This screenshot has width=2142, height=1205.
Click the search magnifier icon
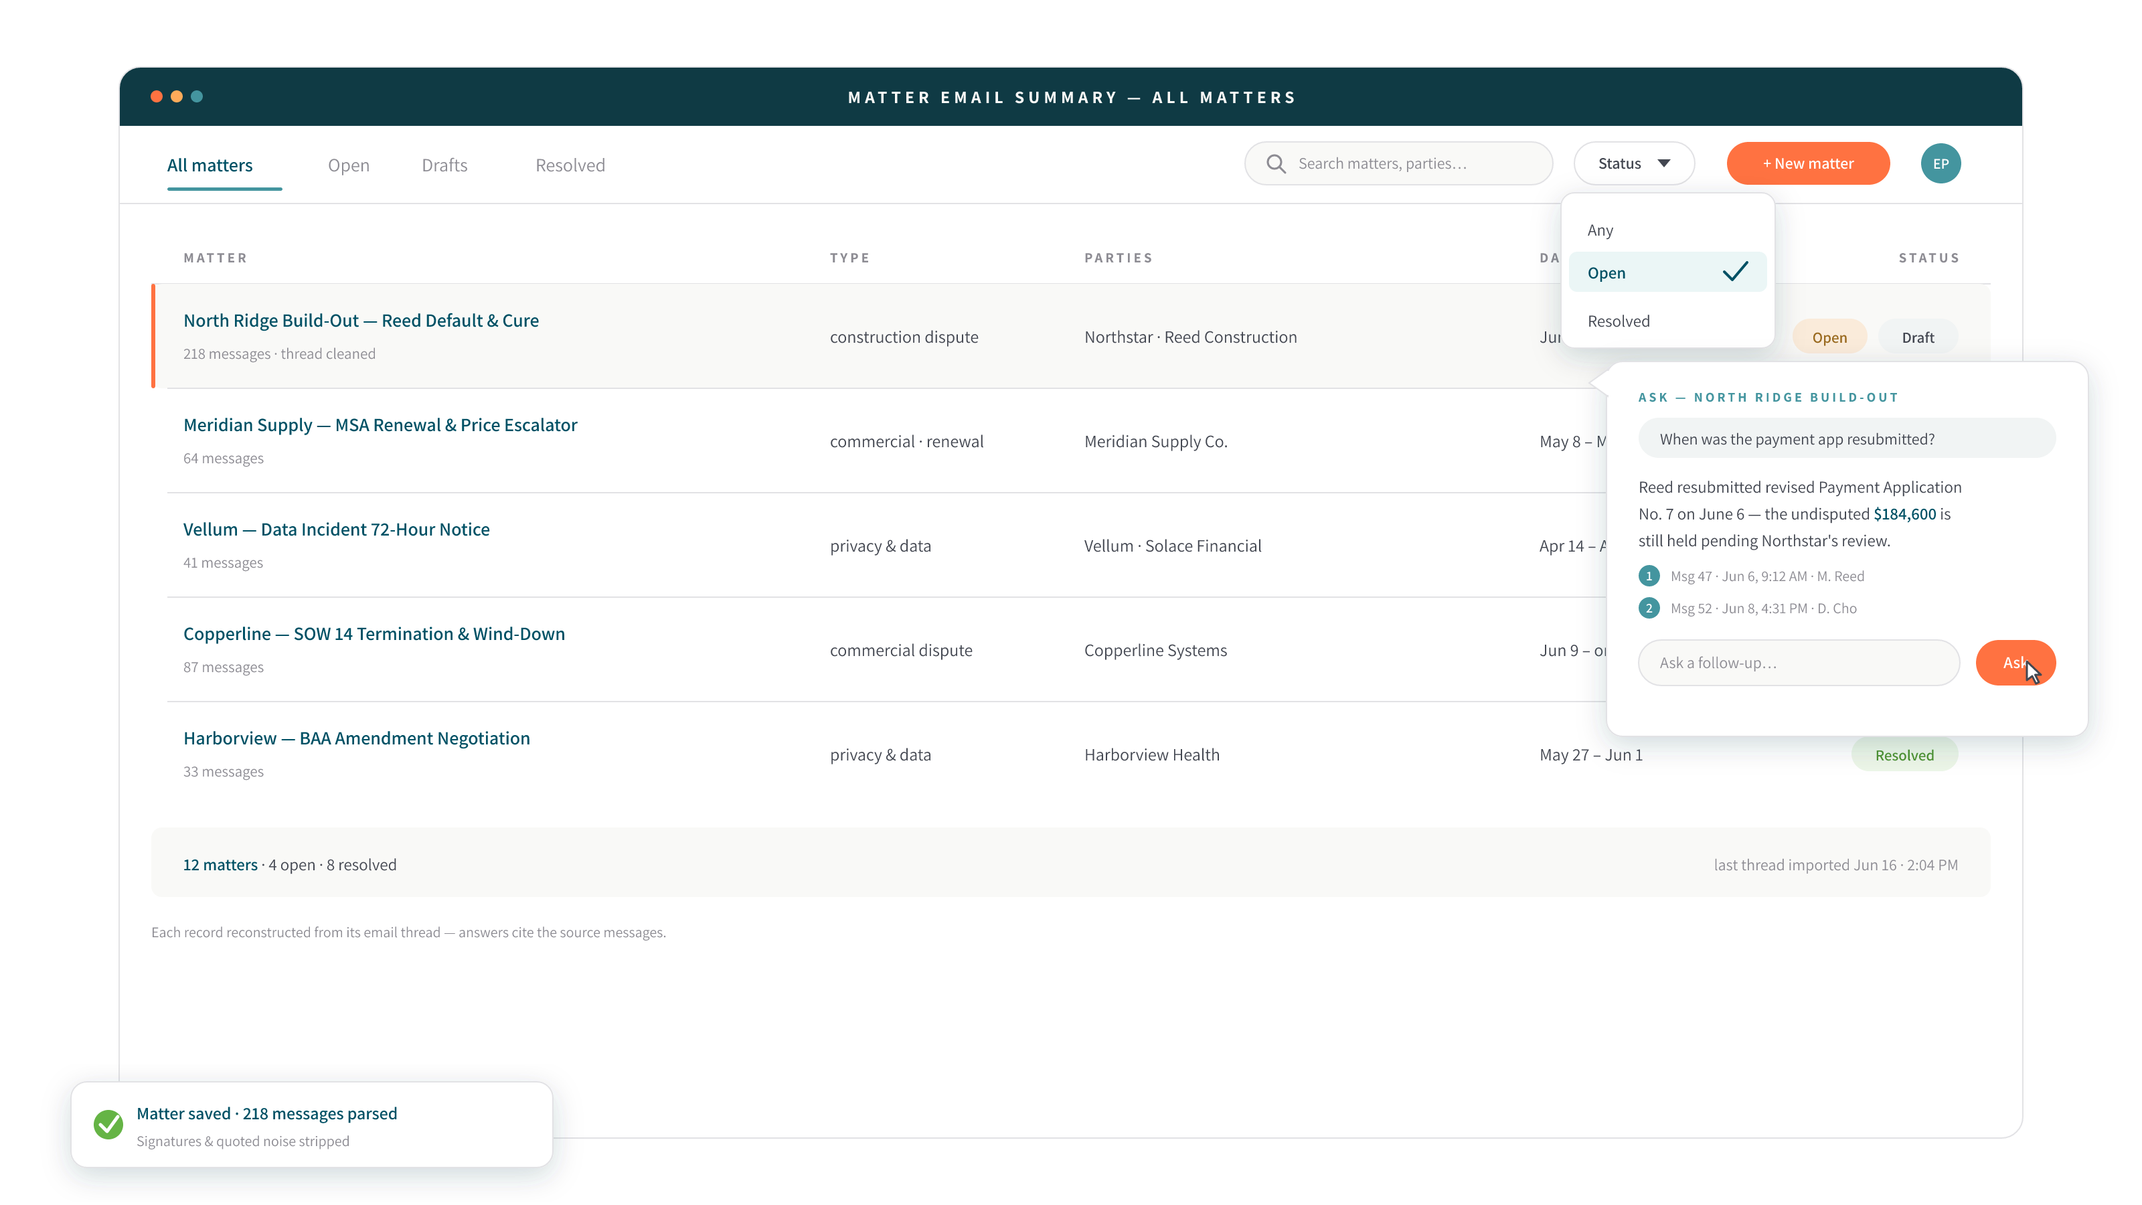(1276, 164)
